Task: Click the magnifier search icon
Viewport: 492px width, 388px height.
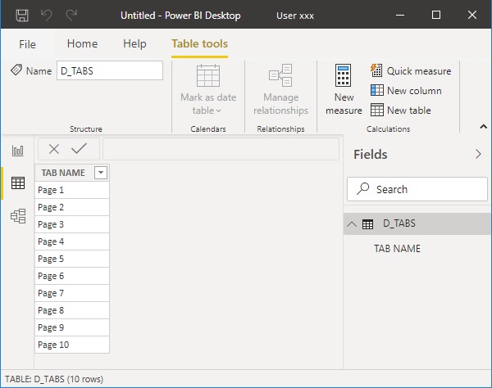Action: [x=362, y=189]
